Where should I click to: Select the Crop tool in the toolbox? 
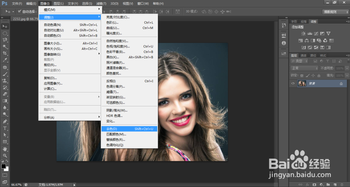(x=5, y=53)
